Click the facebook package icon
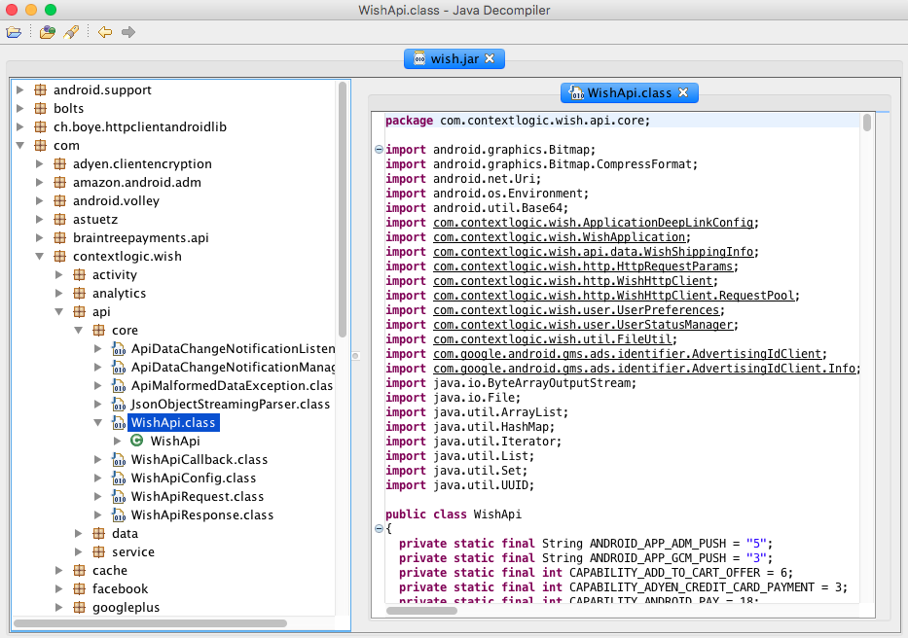This screenshot has height=638, width=908. point(80,588)
